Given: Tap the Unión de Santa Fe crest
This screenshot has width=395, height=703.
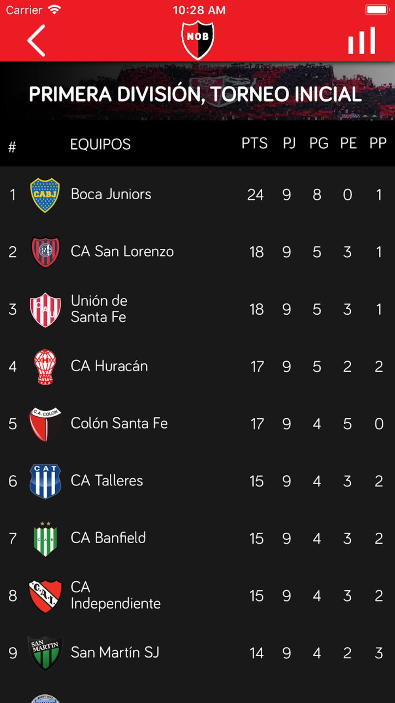Looking at the screenshot, I should pyautogui.click(x=45, y=310).
